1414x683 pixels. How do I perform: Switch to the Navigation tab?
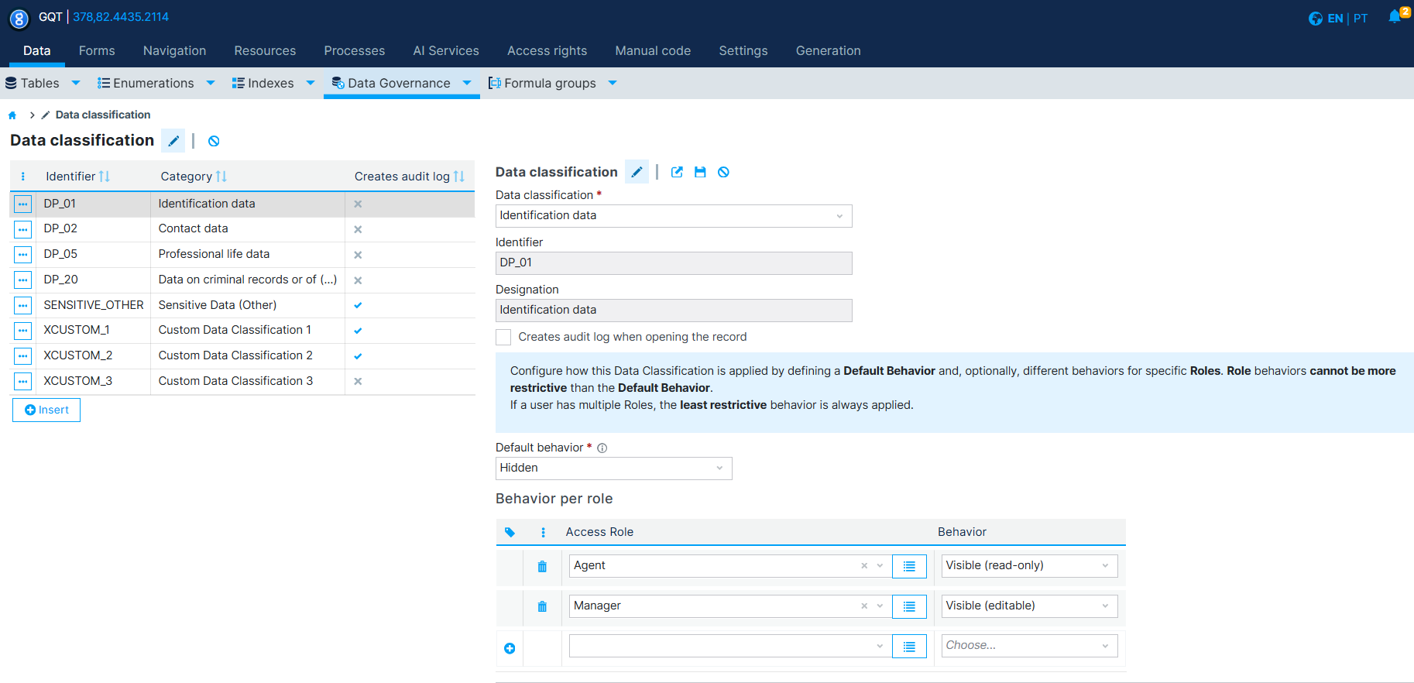click(174, 51)
